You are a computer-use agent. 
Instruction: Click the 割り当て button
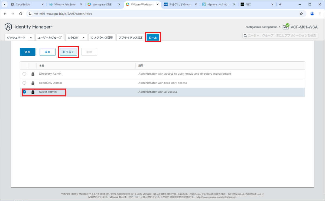pyautogui.click(x=68, y=52)
